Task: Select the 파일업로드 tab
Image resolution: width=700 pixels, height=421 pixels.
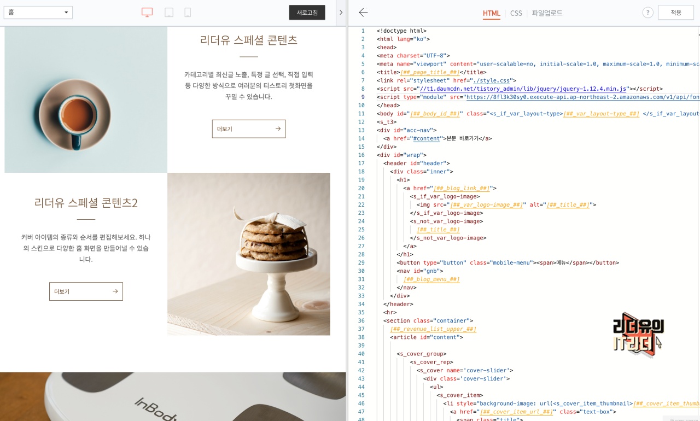Action: 547,13
